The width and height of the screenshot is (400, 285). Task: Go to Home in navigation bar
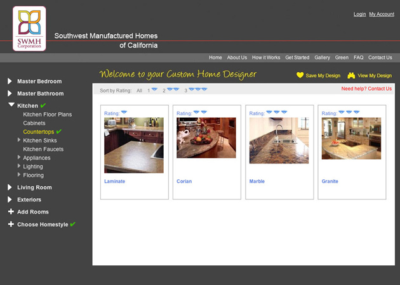(215, 58)
